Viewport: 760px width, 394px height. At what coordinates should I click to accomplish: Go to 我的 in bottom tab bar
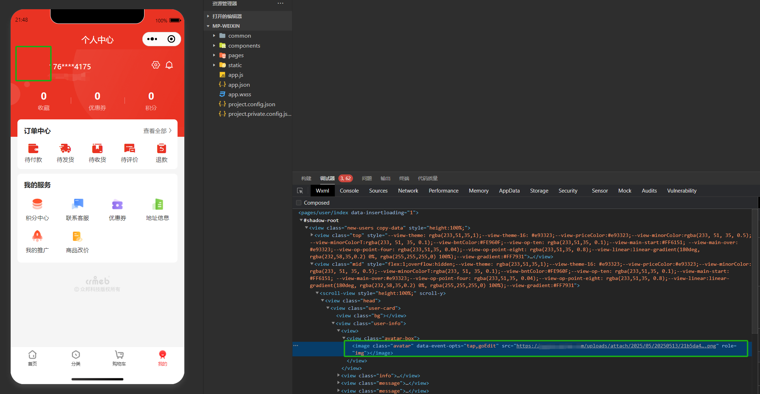coord(163,358)
